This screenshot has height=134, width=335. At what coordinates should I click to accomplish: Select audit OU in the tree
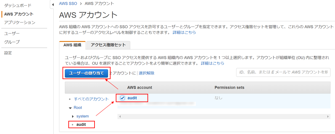click(x=81, y=124)
